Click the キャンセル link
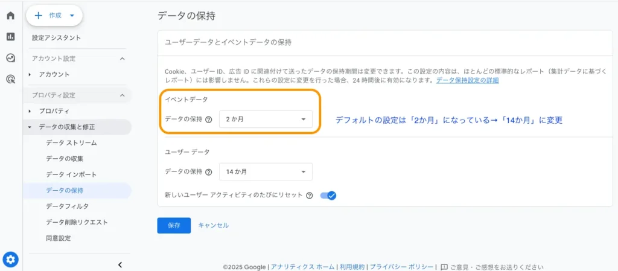This screenshot has width=618, height=271. 214,225
